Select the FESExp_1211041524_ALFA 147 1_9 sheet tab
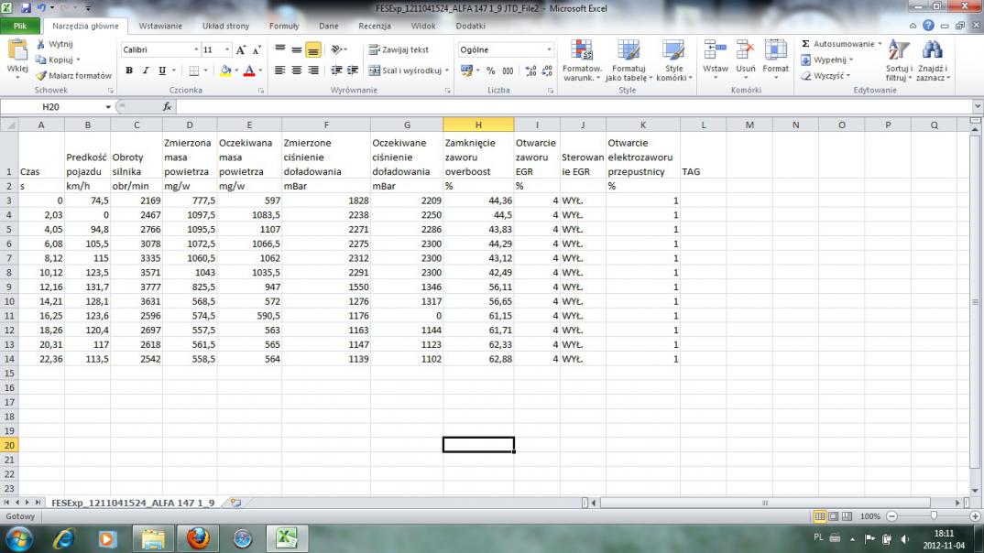This screenshot has height=553, width=984. coord(133,503)
